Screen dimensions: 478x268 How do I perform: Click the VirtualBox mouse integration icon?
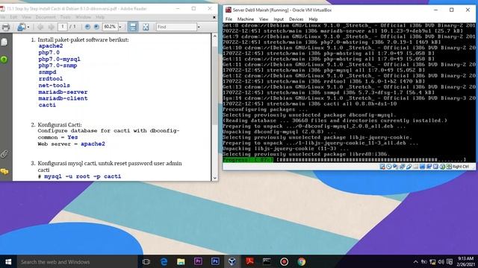click(442, 167)
